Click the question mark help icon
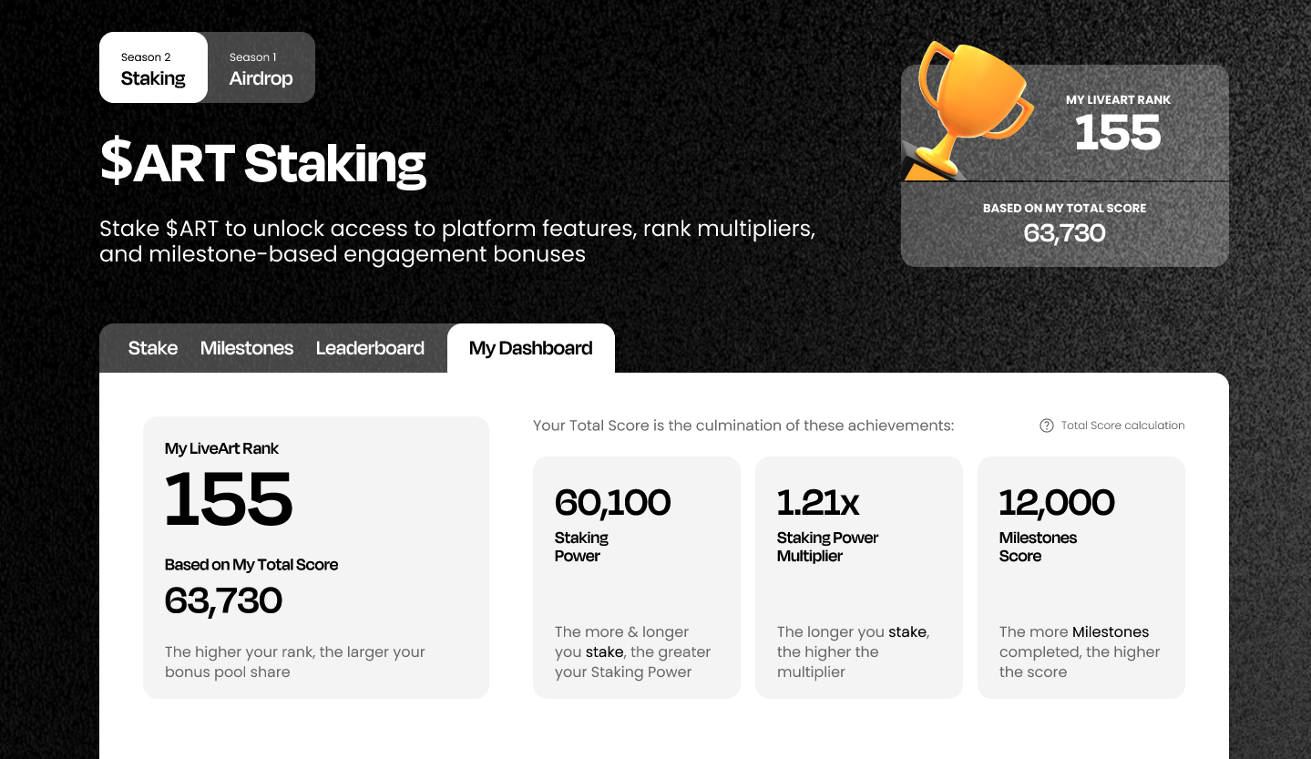This screenshot has height=759, width=1311. 1047,426
